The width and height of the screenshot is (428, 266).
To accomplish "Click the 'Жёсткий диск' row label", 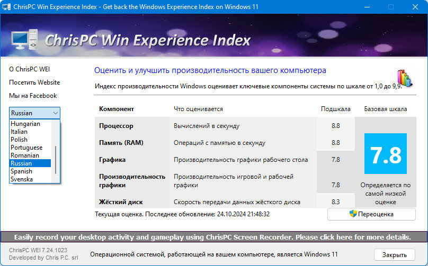I will point(121,202).
